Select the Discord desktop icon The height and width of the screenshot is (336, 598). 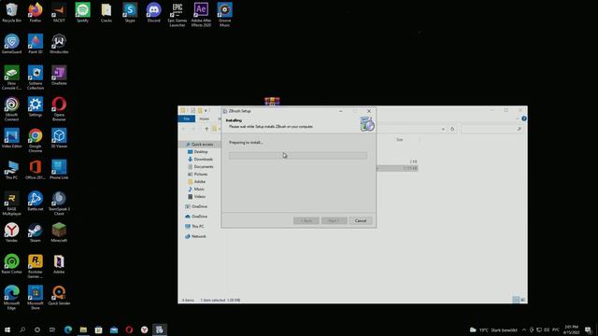point(153,12)
